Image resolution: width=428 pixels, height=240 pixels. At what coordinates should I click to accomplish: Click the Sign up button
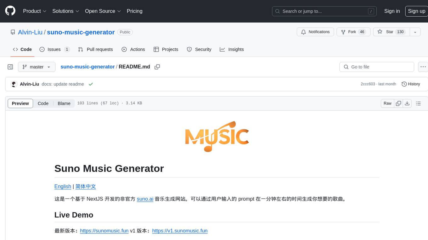coord(416,11)
